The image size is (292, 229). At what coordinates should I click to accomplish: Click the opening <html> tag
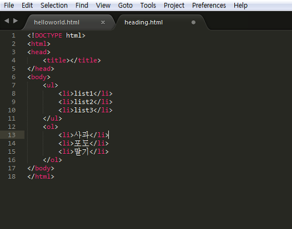(39, 44)
